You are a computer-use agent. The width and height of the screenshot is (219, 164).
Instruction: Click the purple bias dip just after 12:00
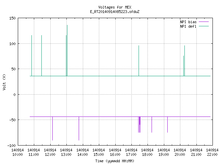pos(52,128)
